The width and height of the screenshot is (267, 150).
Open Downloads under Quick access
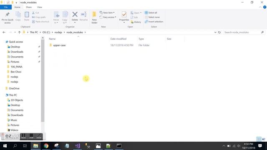tap(17, 52)
